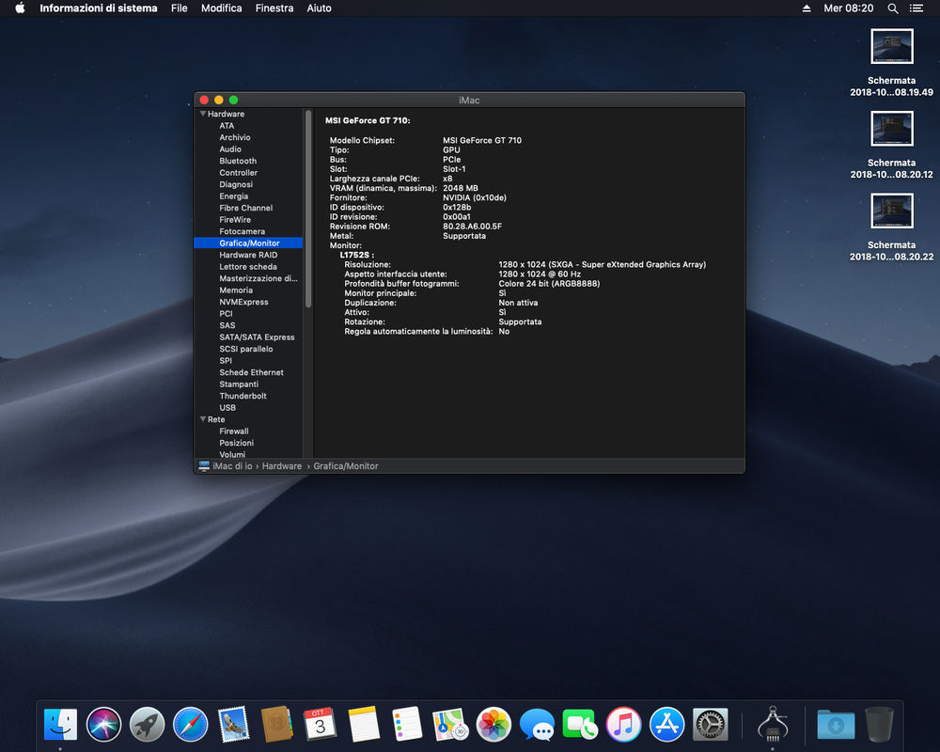Open Safari compass icon in Dock

tap(190, 725)
